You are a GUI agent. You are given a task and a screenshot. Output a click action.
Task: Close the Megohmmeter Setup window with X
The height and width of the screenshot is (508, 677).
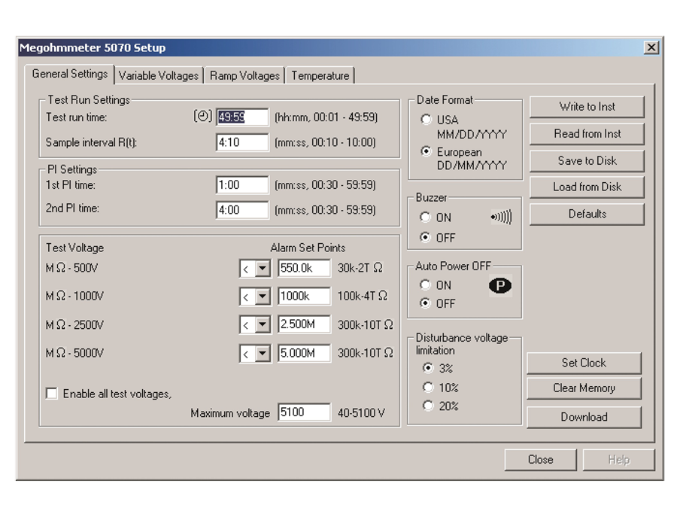coord(651,47)
